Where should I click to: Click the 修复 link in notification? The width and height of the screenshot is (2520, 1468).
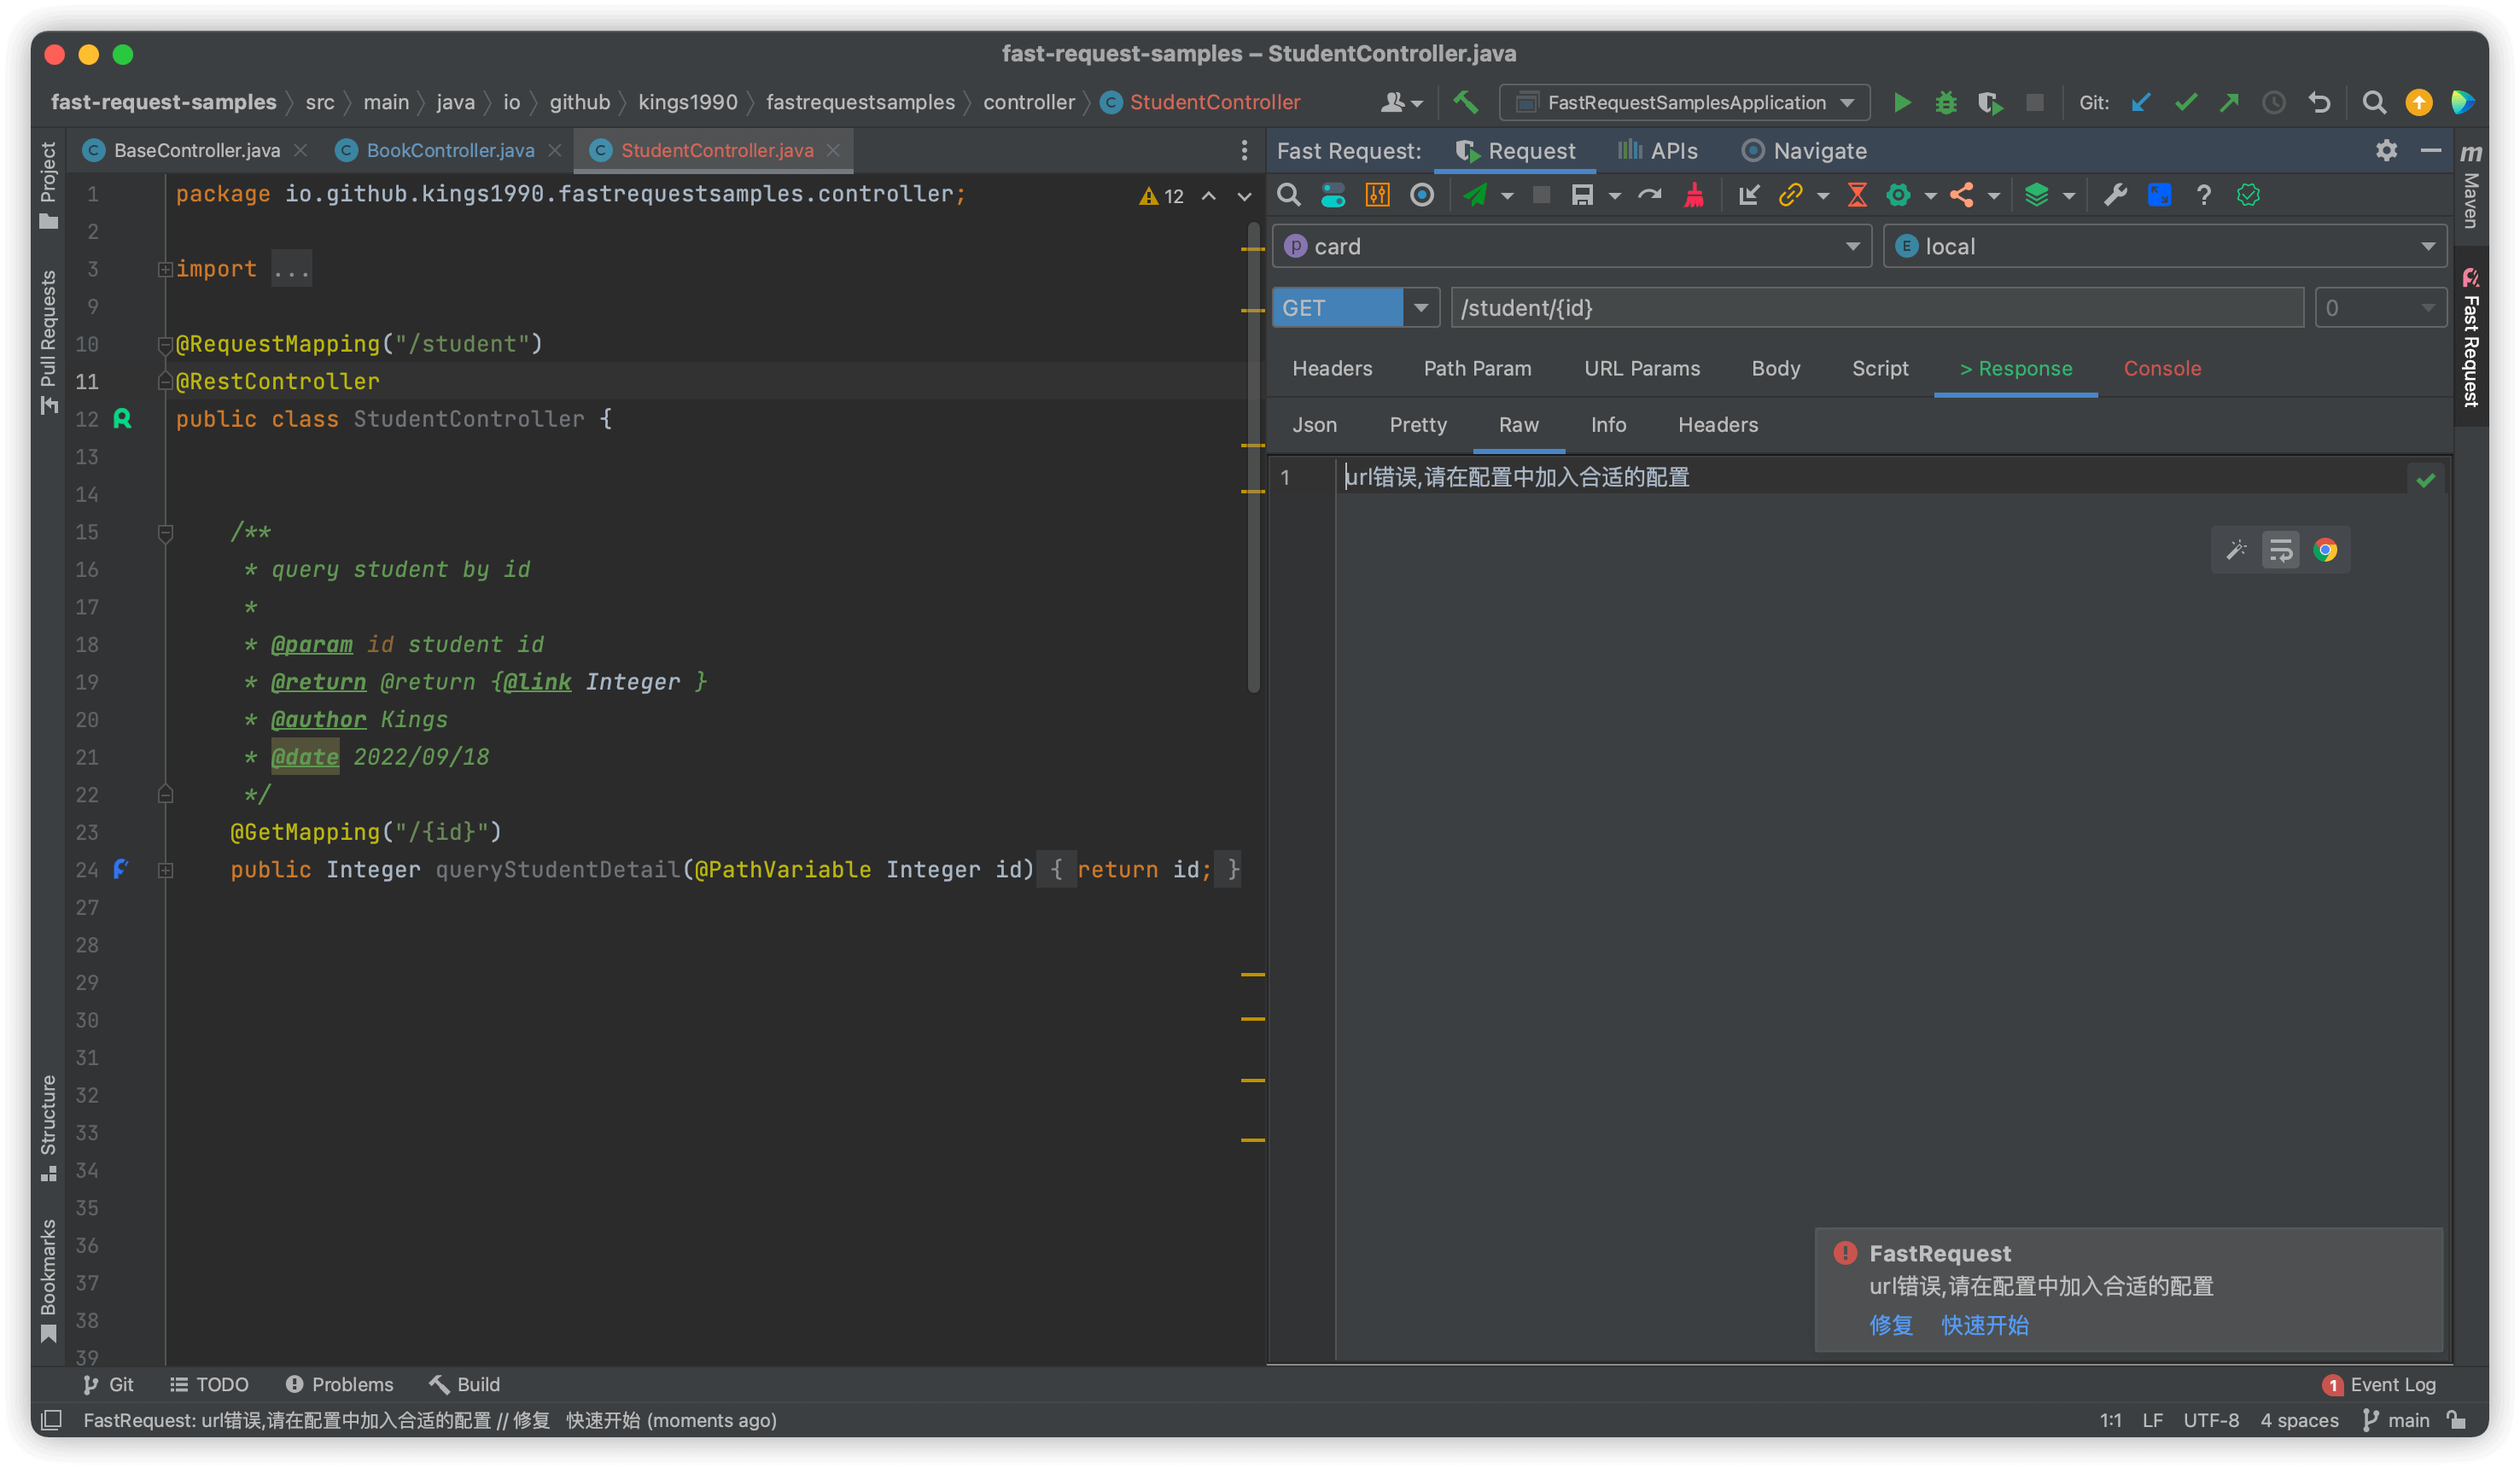click(1890, 1325)
